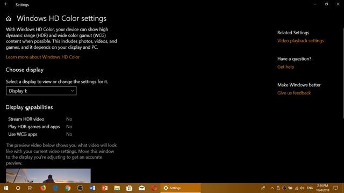Minimize the Settings window
Image resolution: width=344 pixels, height=193 pixels.
(x=315, y=4)
